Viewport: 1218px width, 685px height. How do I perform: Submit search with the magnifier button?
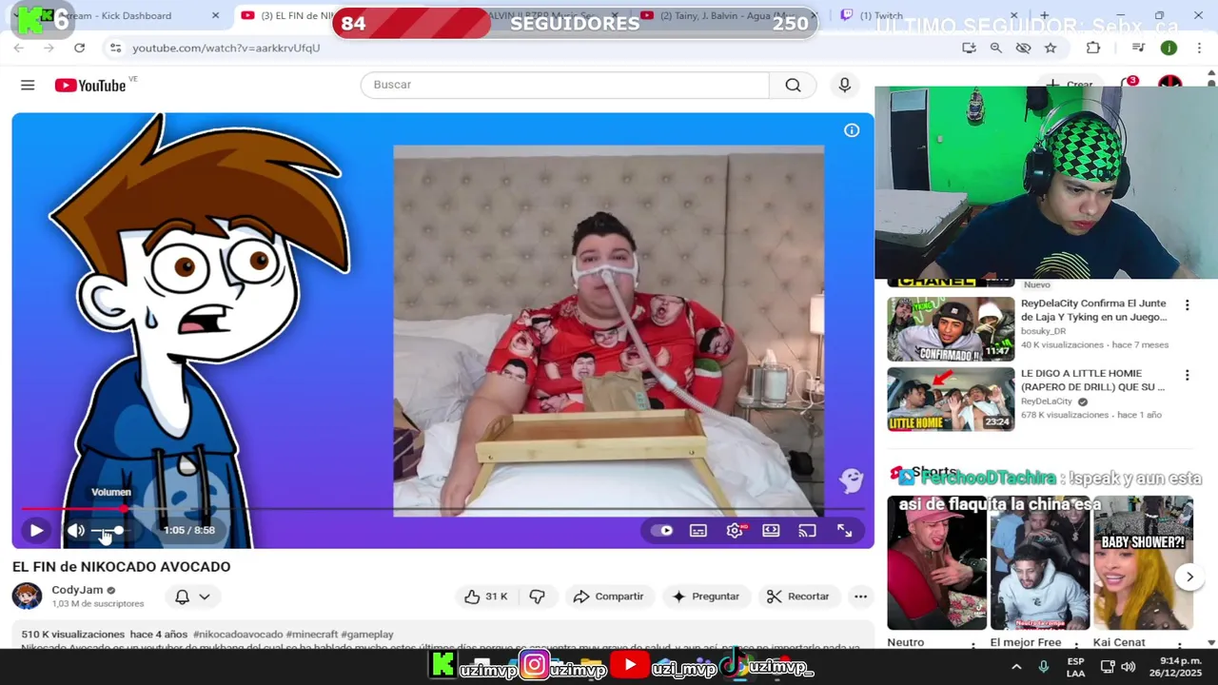pos(793,85)
